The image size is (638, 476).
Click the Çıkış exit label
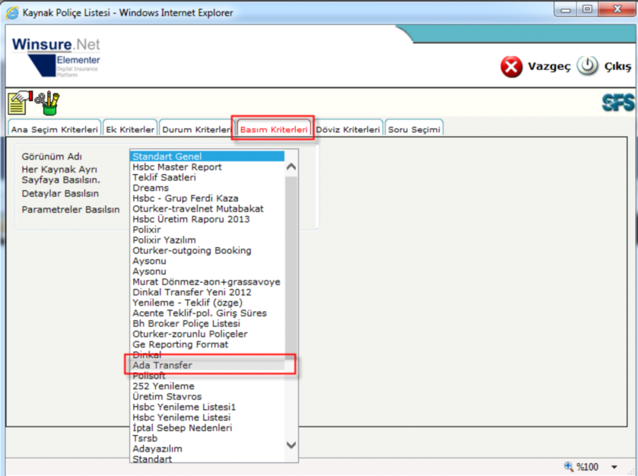coord(617,67)
